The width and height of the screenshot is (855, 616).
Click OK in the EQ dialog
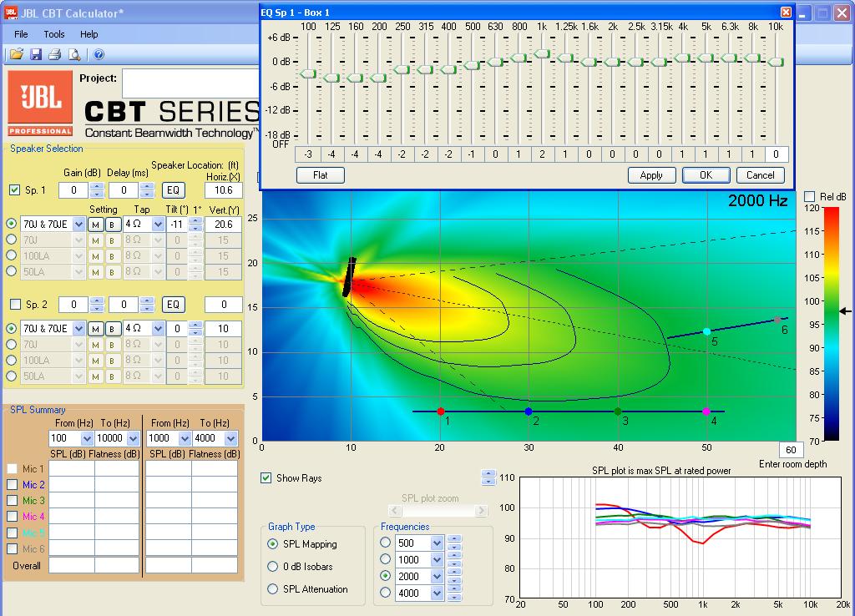click(706, 175)
